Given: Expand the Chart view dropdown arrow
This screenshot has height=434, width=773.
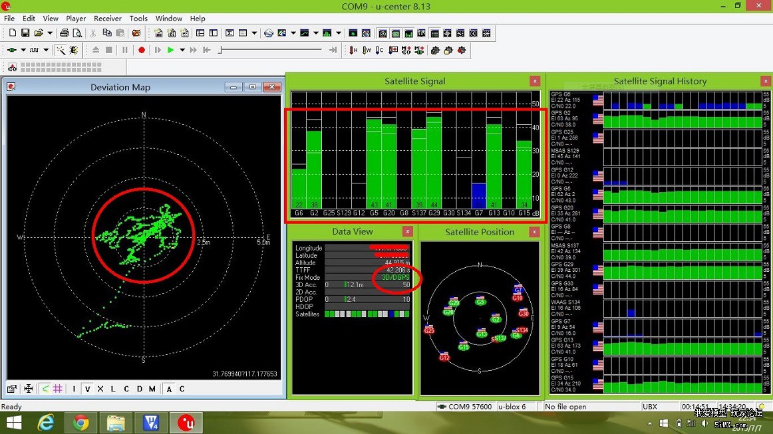Looking at the screenshot, I should pos(315,33).
